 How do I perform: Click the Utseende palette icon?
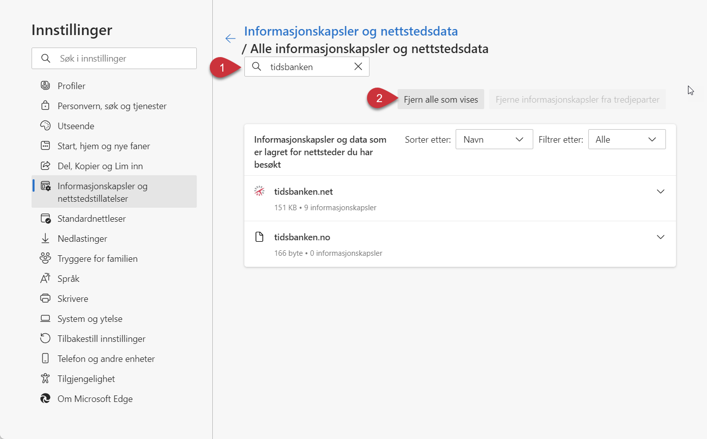[45, 126]
